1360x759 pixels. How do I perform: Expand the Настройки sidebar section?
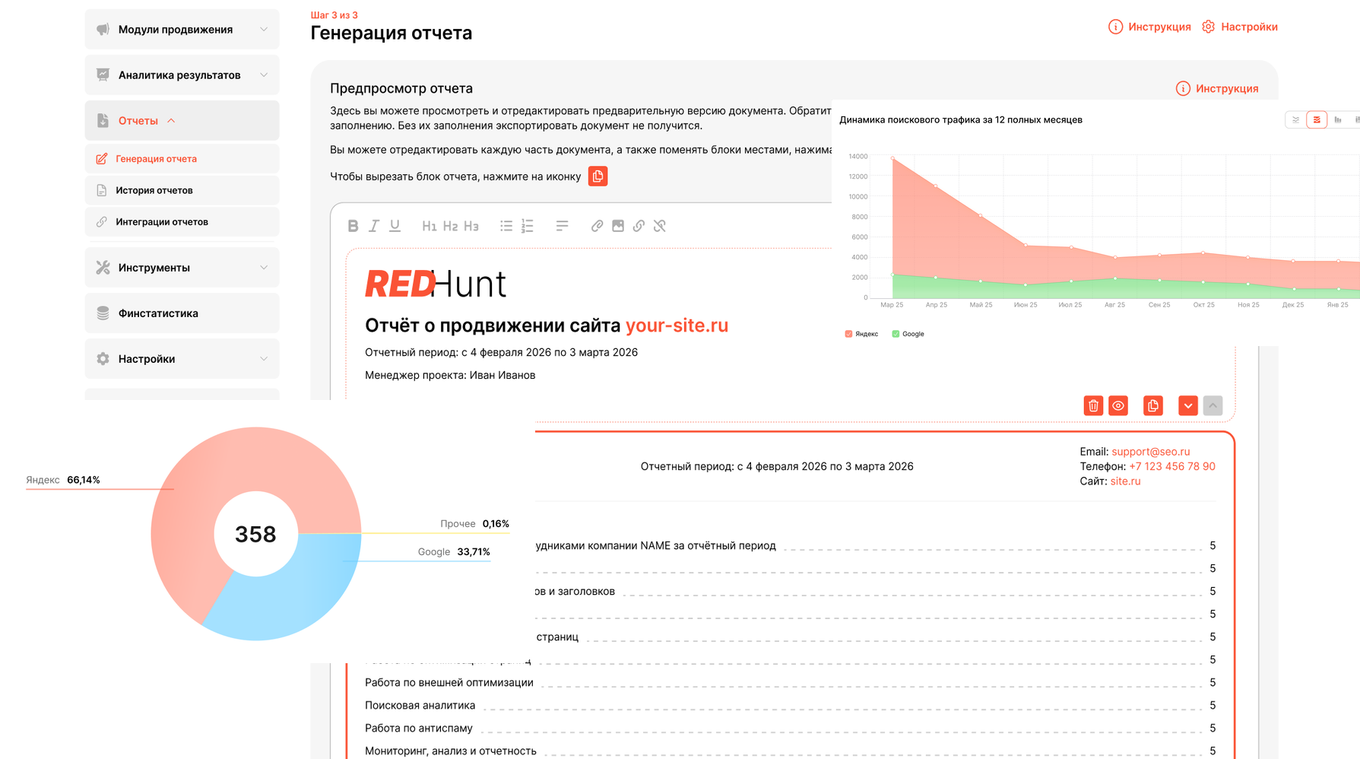182,358
